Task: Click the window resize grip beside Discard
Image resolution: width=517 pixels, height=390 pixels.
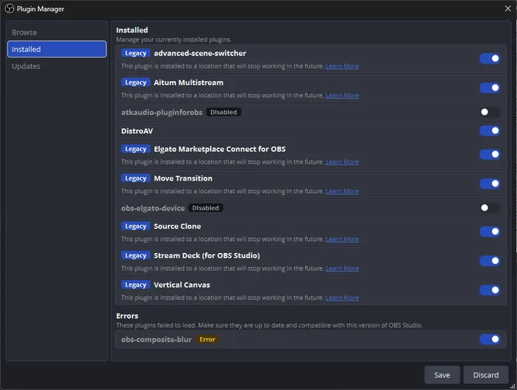Action: point(513,386)
